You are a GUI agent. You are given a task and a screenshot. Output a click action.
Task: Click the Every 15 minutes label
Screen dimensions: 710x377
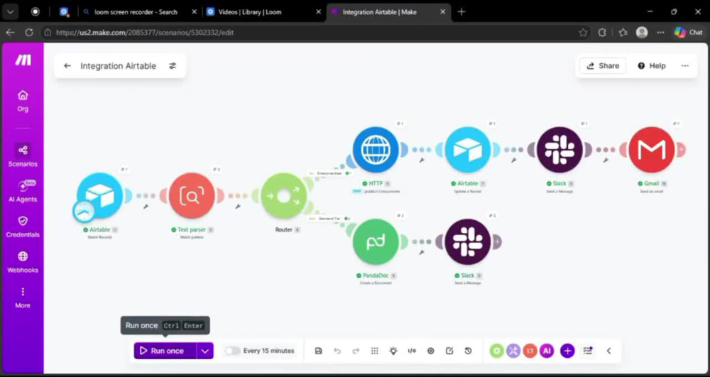click(x=268, y=351)
